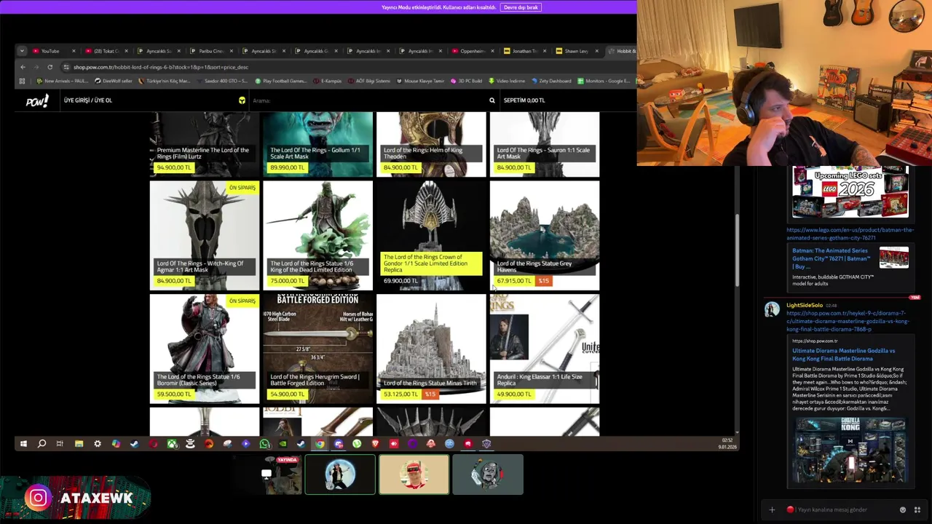Open King of the Dead statue product

317,235
